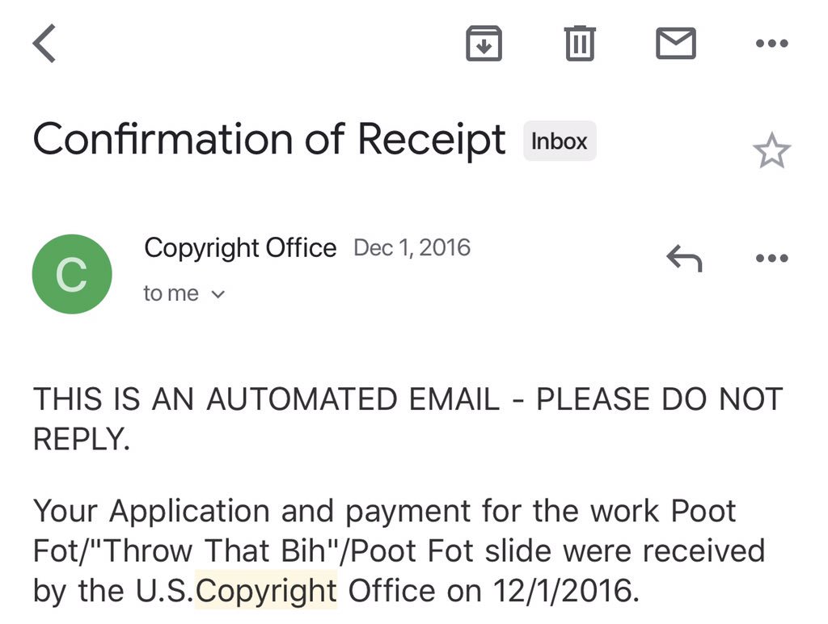Delete the email with trash icon

[x=580, y=44]
